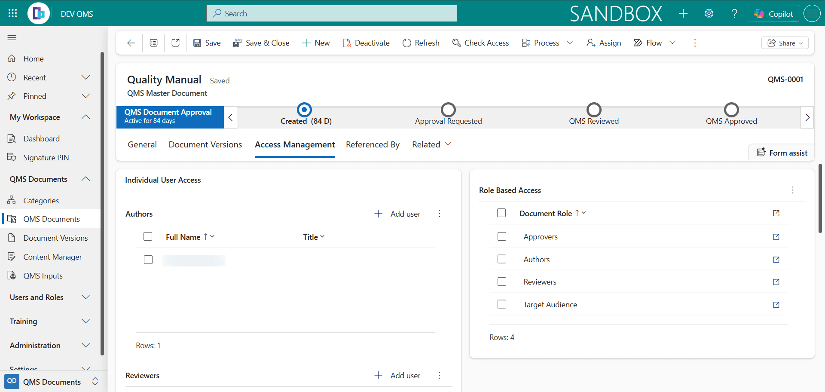Switch to the Referenced By tab
This screenshot has height=392, width=825.
373,144
